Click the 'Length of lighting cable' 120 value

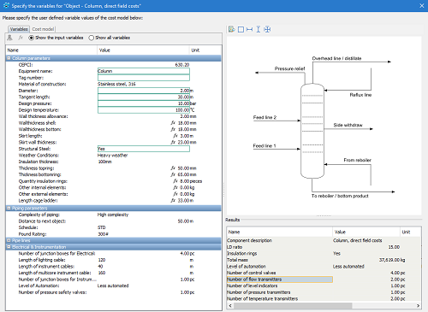click(x=102, y=260)
